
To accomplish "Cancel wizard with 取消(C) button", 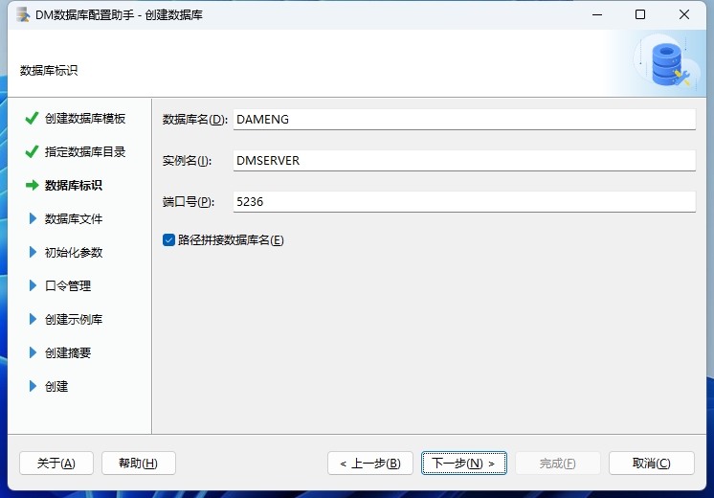I will pos(652,464).
